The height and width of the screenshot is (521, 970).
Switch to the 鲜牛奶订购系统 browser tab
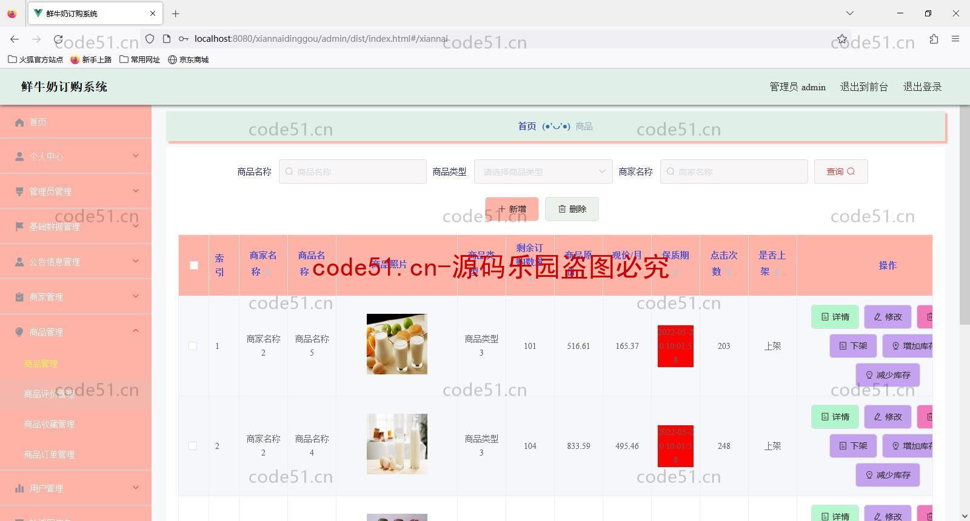(94, 13)
